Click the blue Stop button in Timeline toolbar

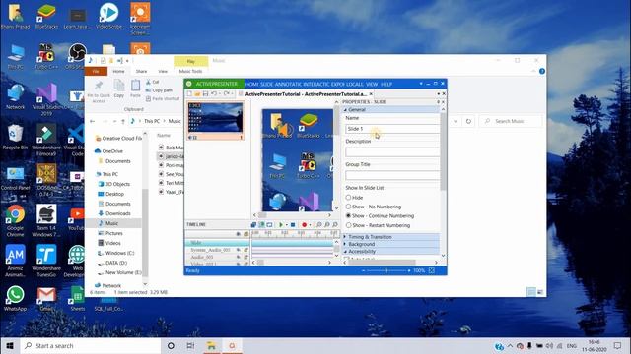click(293, 225)
